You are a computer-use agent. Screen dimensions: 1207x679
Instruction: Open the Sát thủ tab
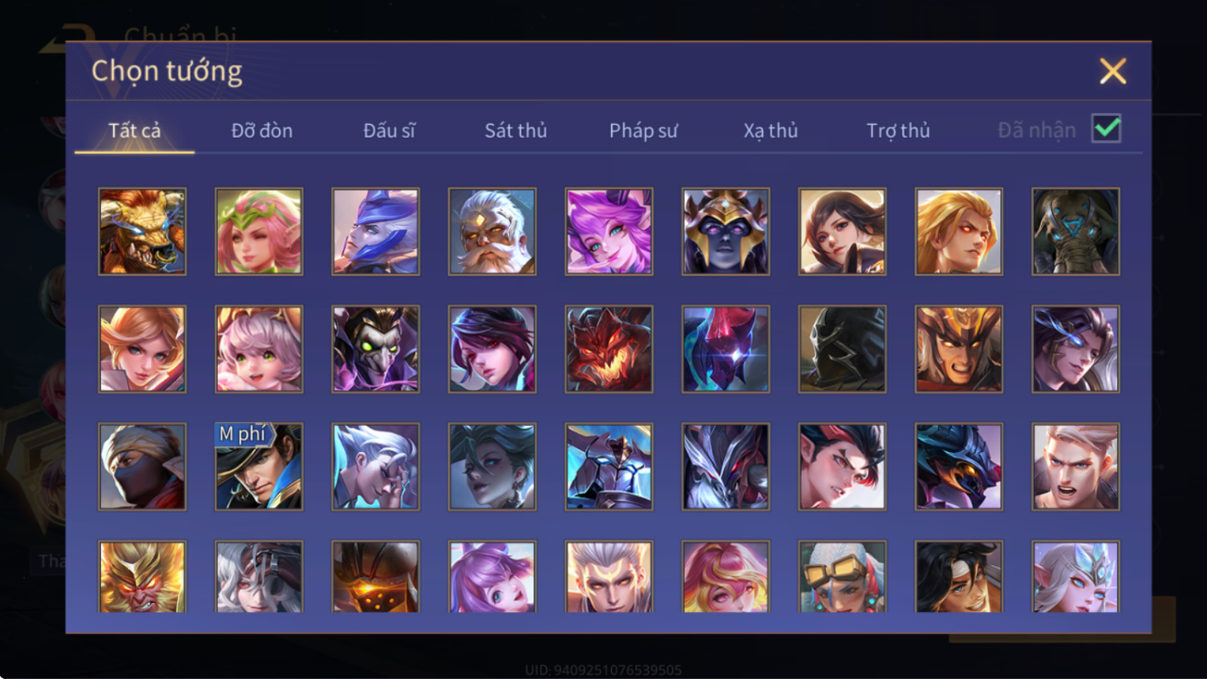[x=516, y=130]
